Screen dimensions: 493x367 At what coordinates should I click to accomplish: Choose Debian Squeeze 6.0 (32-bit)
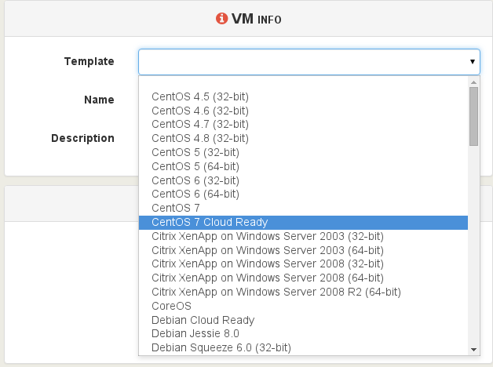[303, 347]
